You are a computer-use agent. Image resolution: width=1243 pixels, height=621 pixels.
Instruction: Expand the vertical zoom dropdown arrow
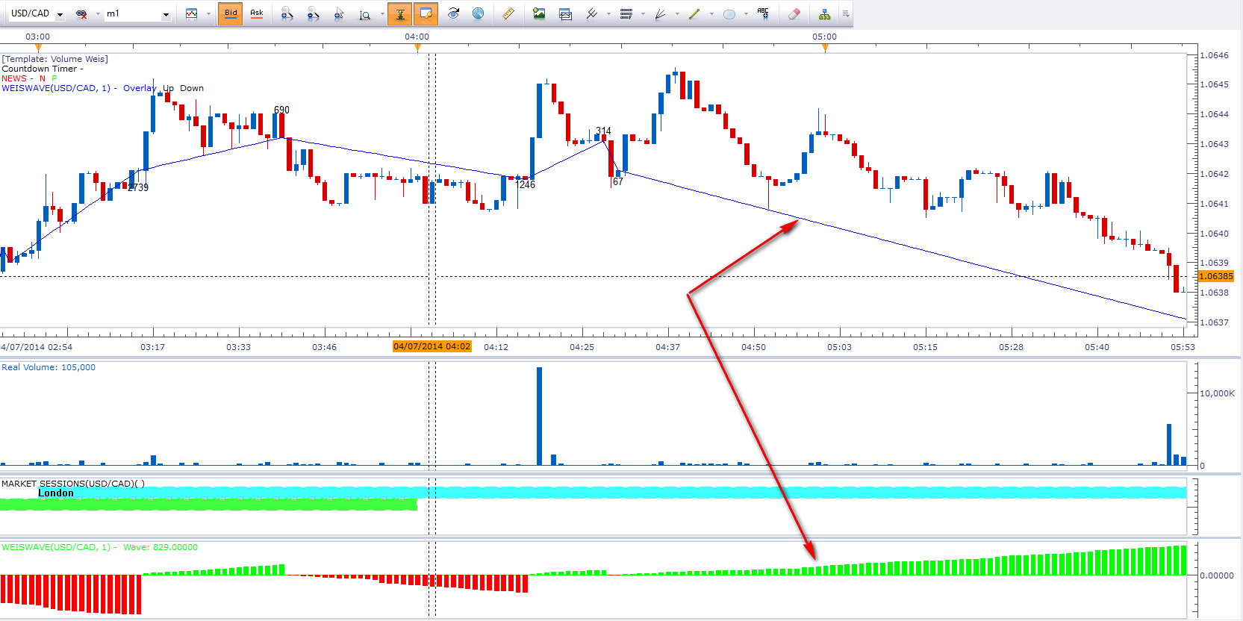pyautogui.click(x=382, y=13)
